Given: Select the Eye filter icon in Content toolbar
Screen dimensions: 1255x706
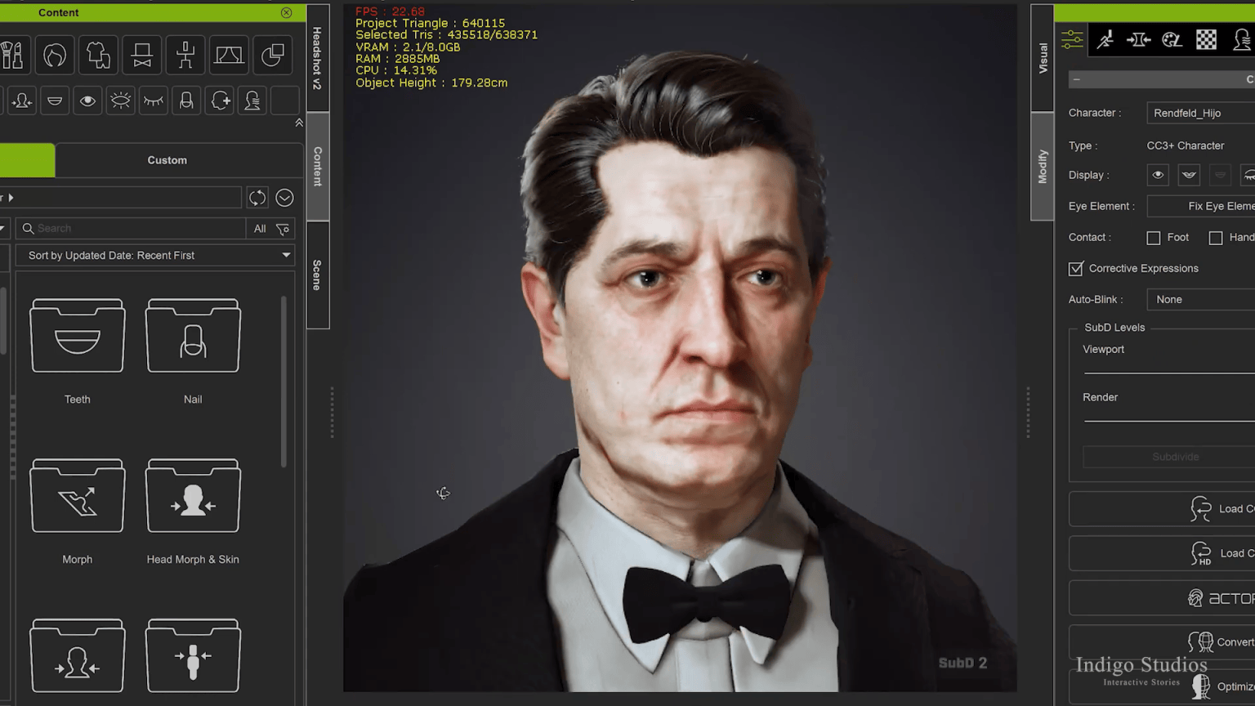Looking at the screenshot, I should (87, 101).
